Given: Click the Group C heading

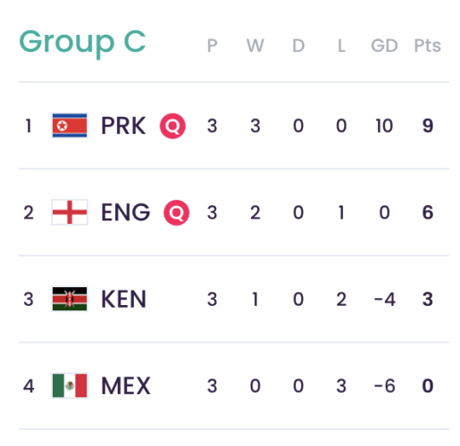Looking at the screenshot, I should point(82,43).
